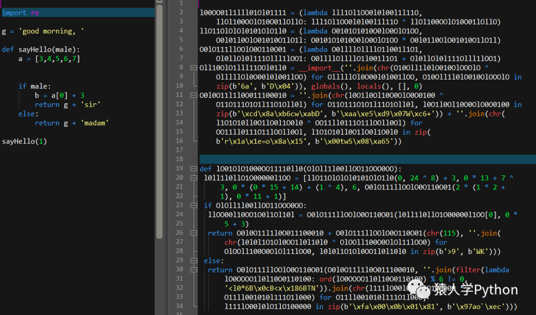Image resolution: width=536 pixels, height=315 pixels.
Task: Click the 'b = a[0] + 3' line
Action: pos(60,95)
